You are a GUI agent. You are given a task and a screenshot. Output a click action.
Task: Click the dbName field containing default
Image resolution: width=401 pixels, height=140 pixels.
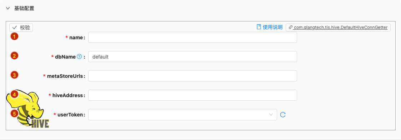click(192, 56)
